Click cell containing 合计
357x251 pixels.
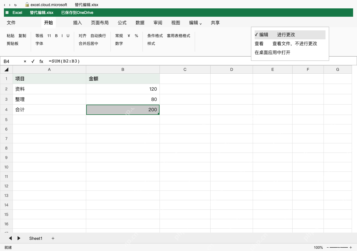49,110
